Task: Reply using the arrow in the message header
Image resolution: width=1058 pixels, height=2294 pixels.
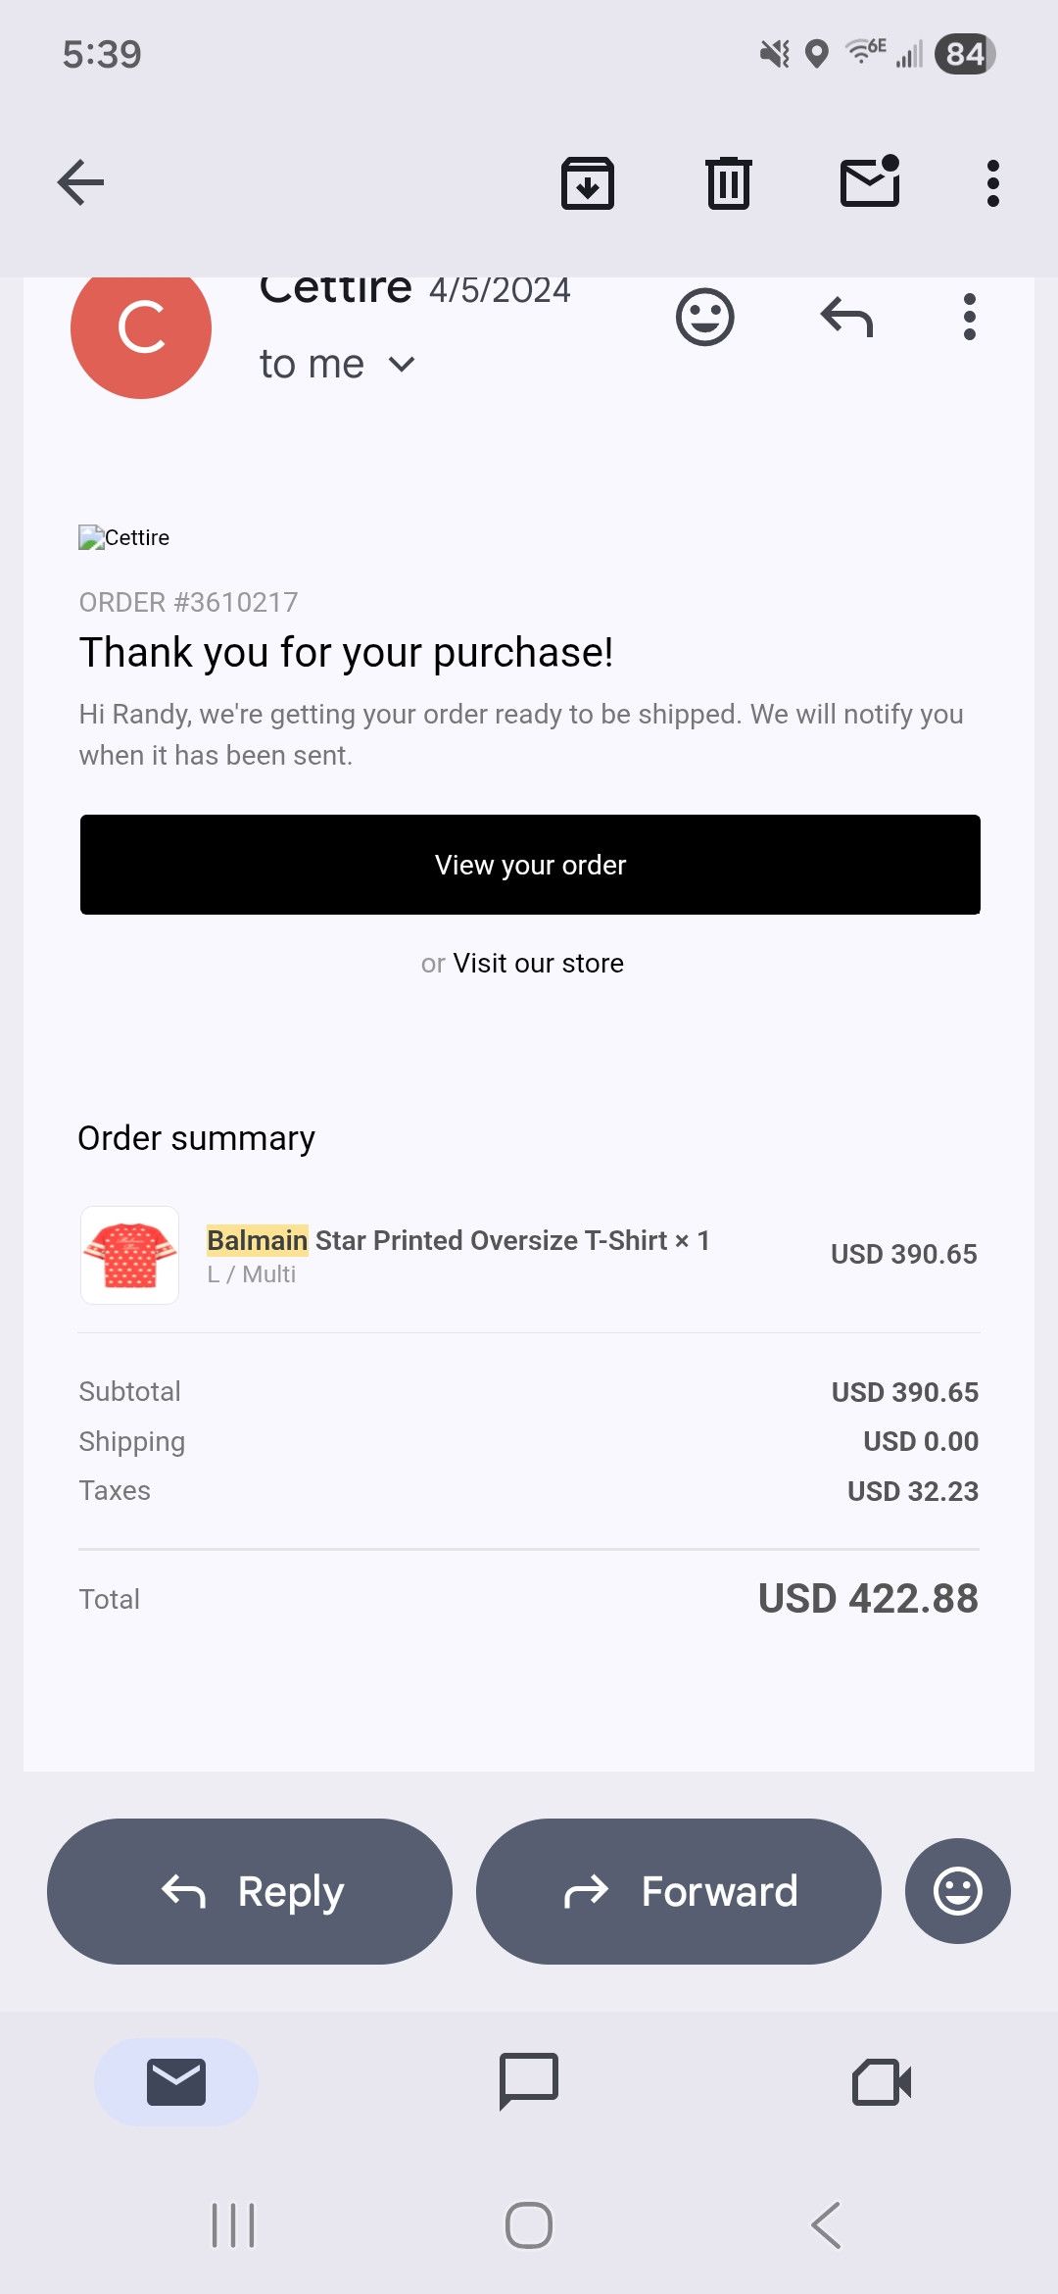Action: tap(846, 317)
